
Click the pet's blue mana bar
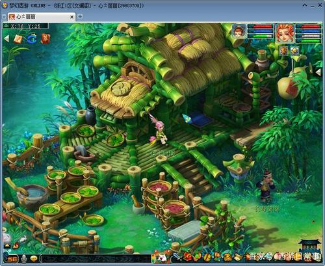tap(260, 31)
